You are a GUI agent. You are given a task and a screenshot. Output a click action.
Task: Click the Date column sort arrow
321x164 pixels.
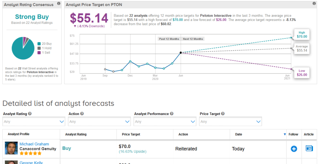[285, 134]
